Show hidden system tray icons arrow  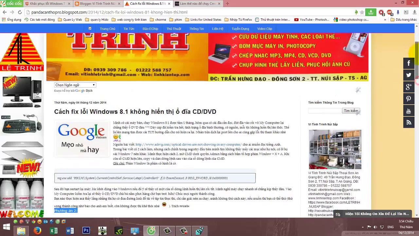click(x=363, y=227)
